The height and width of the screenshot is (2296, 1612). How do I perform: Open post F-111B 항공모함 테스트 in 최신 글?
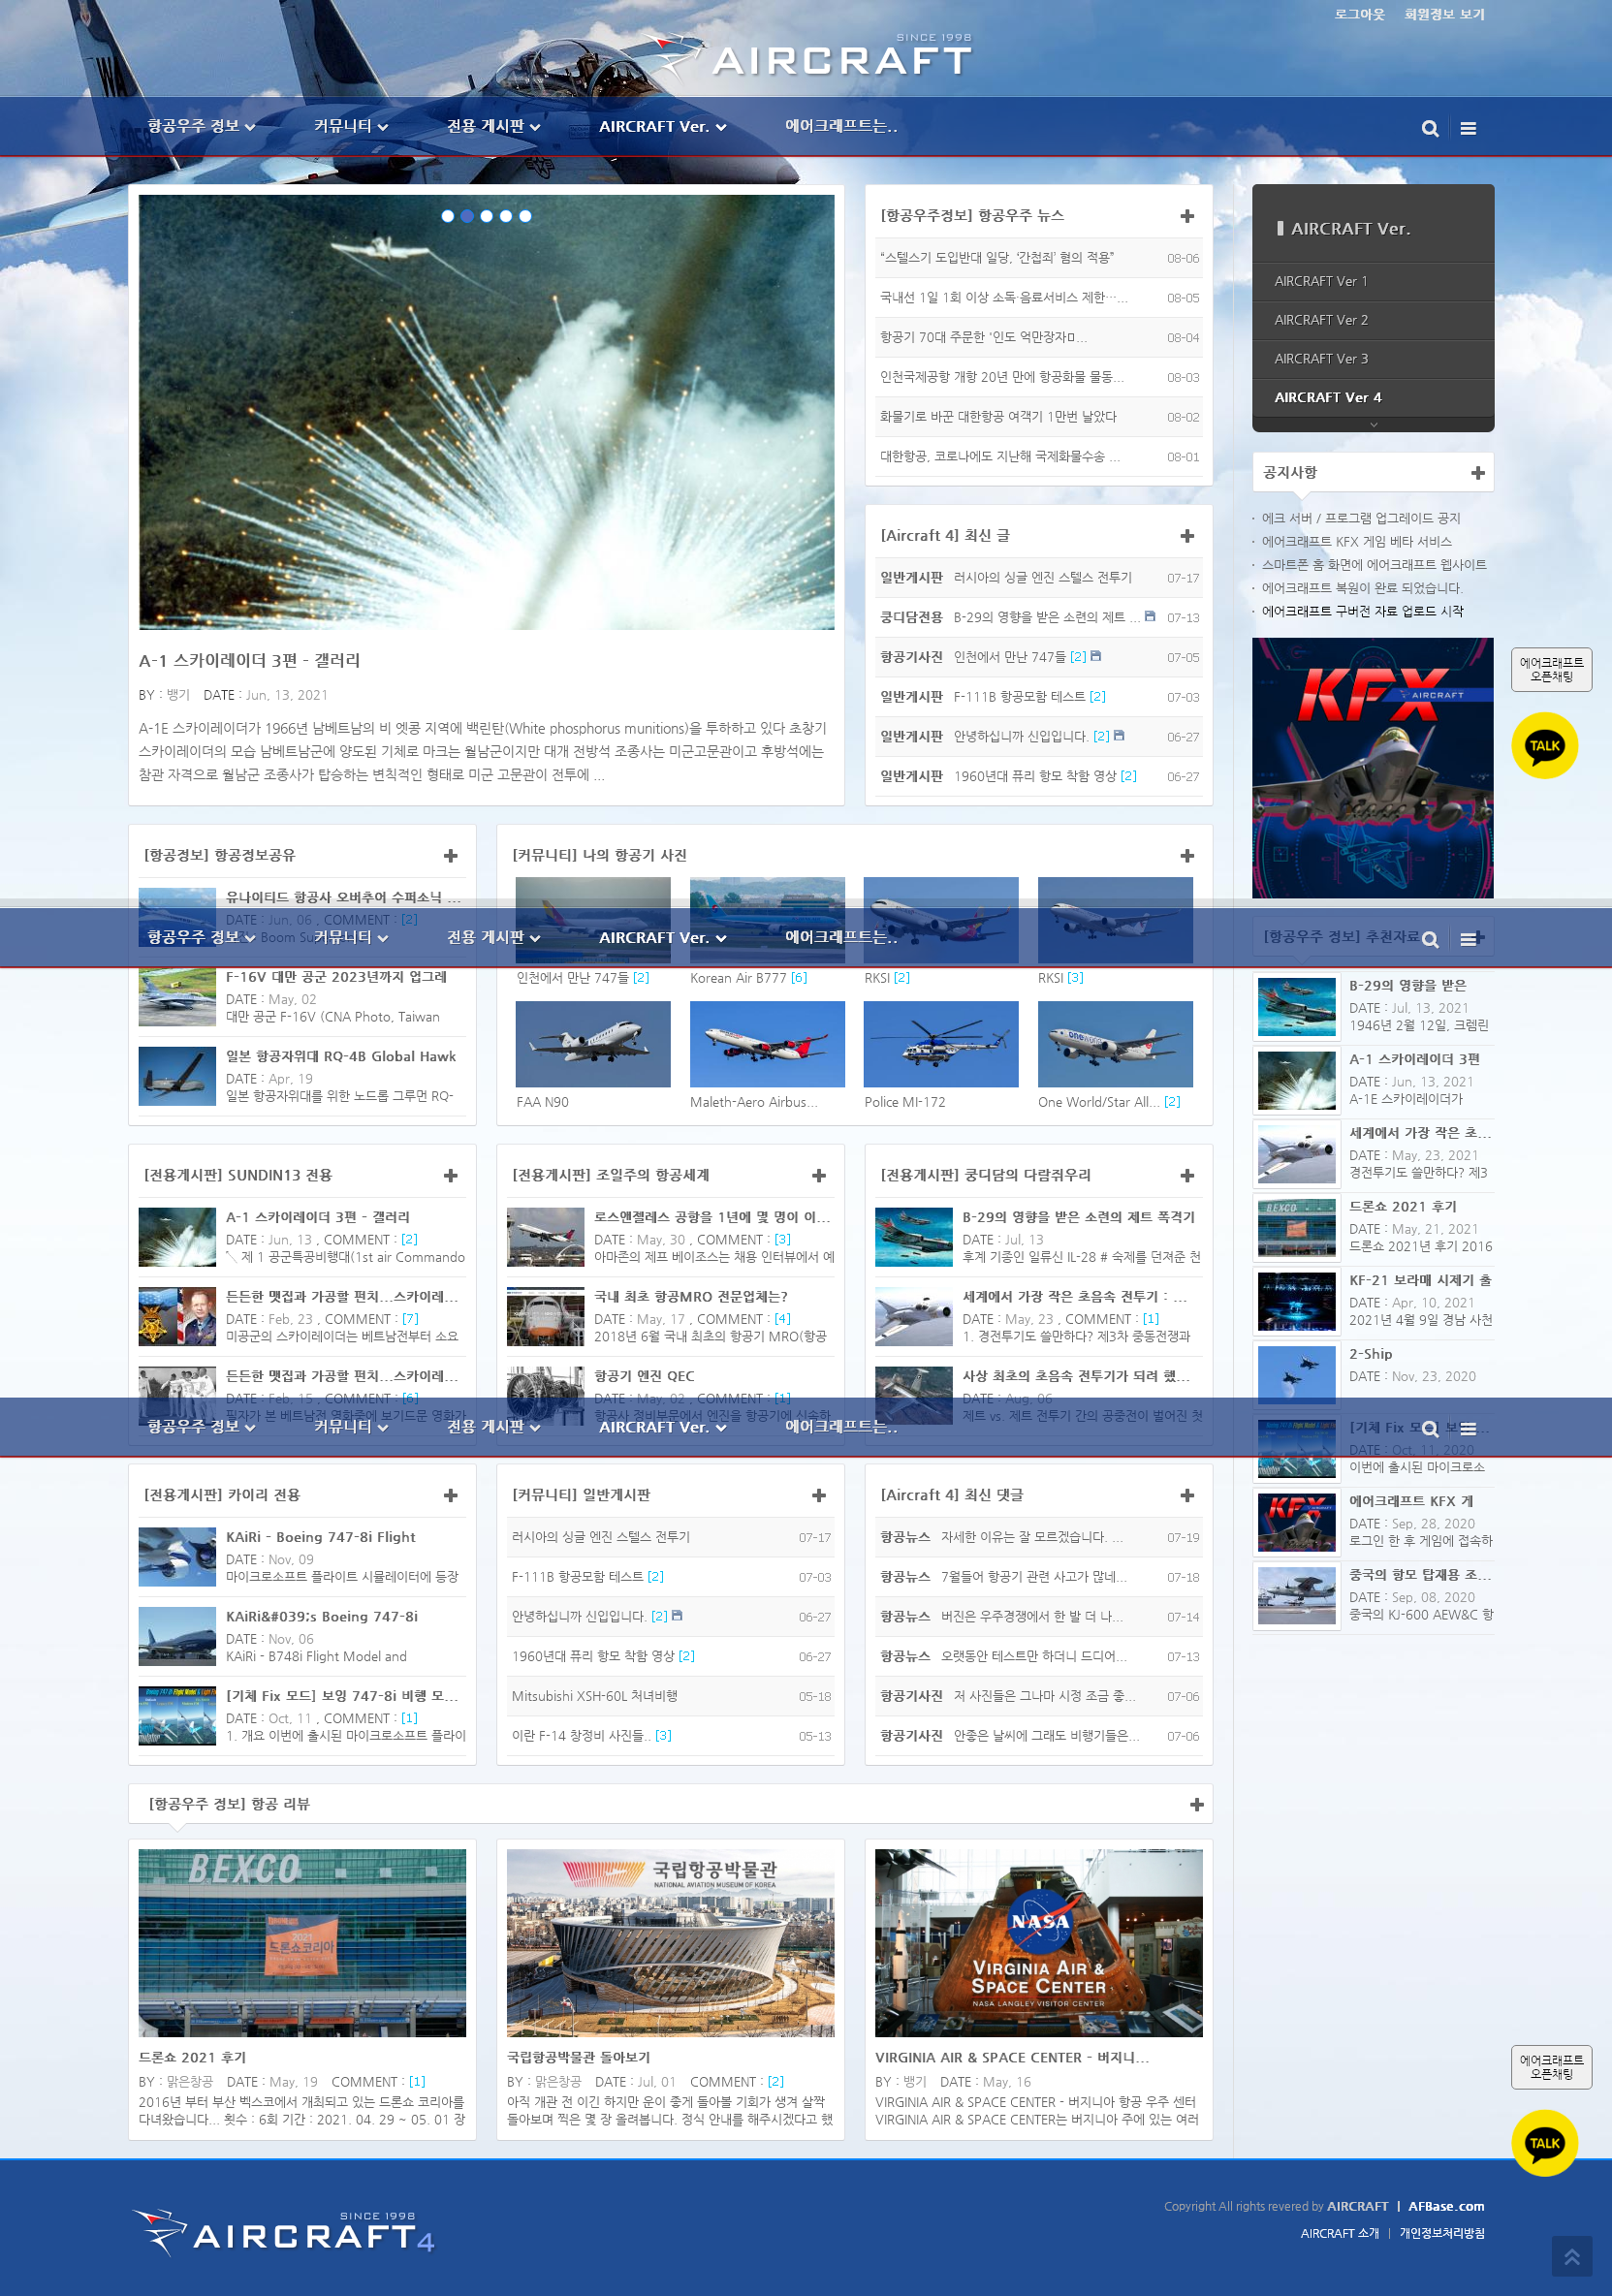point(1019,696)
